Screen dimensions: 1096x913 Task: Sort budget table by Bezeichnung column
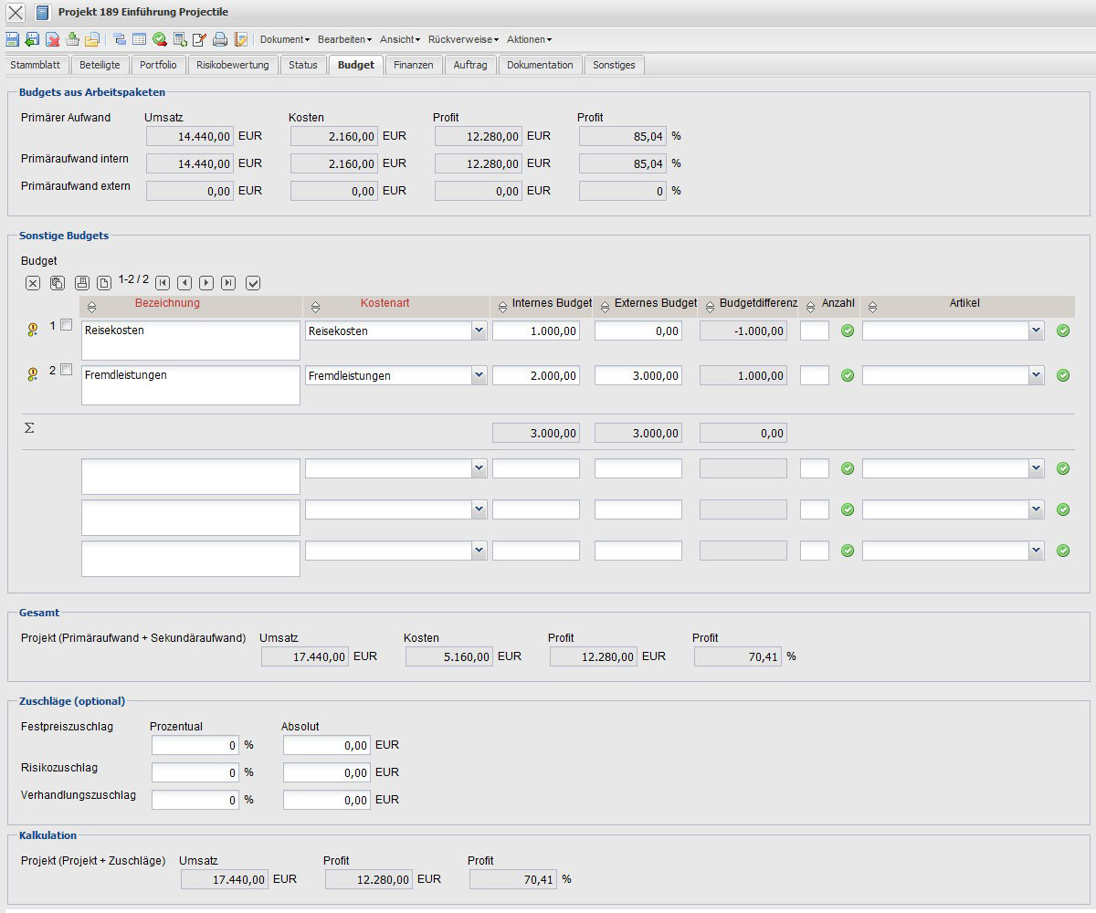point(90,307)
